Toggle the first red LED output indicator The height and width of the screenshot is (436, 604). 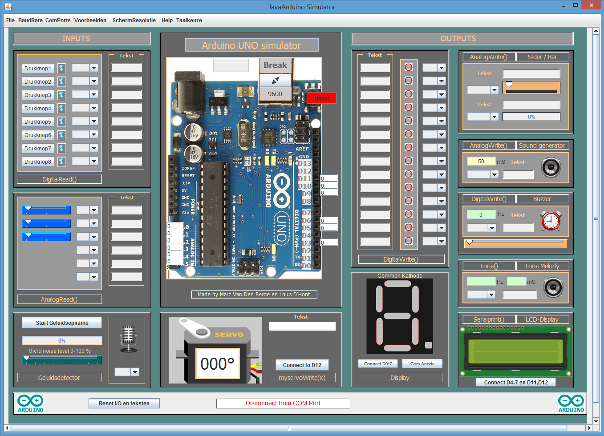(x=409, y=67)
